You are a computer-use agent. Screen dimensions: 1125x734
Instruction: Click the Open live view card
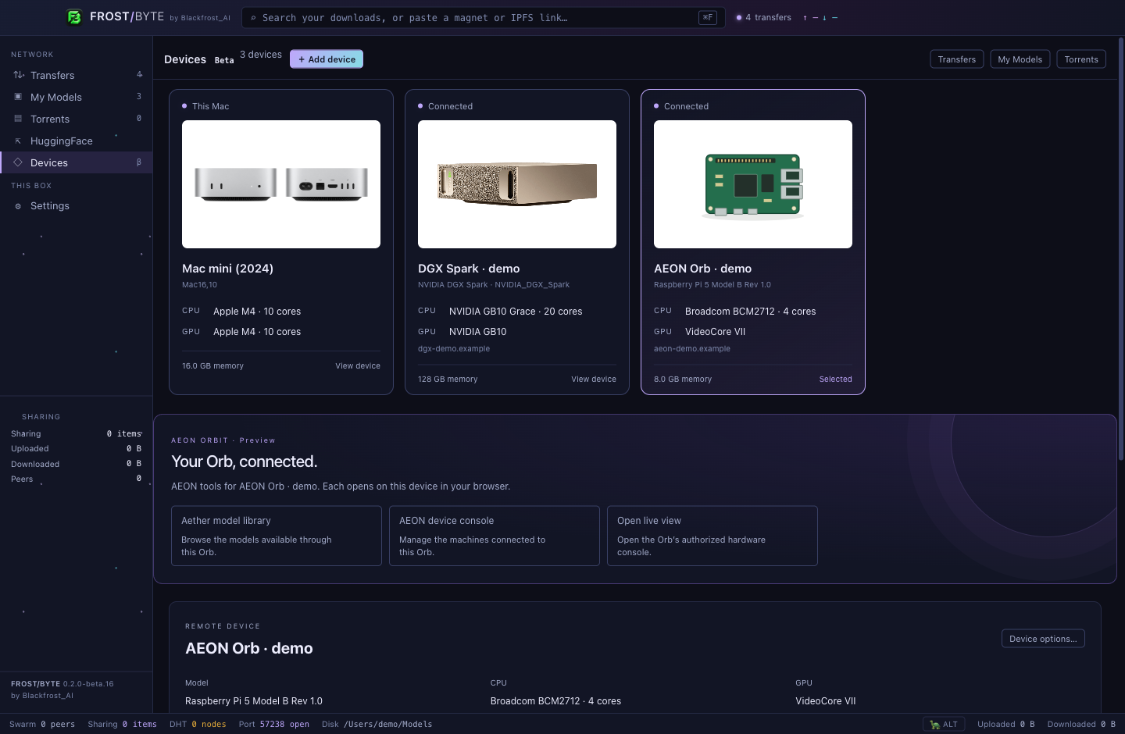pos(712,536)
